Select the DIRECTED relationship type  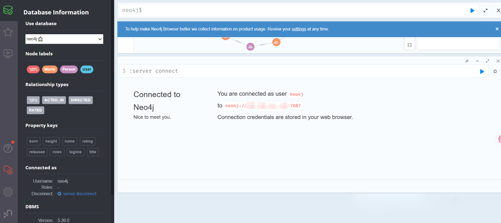[81, 100]
